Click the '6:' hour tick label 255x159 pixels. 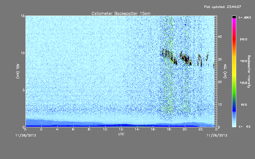click(74, 129)
